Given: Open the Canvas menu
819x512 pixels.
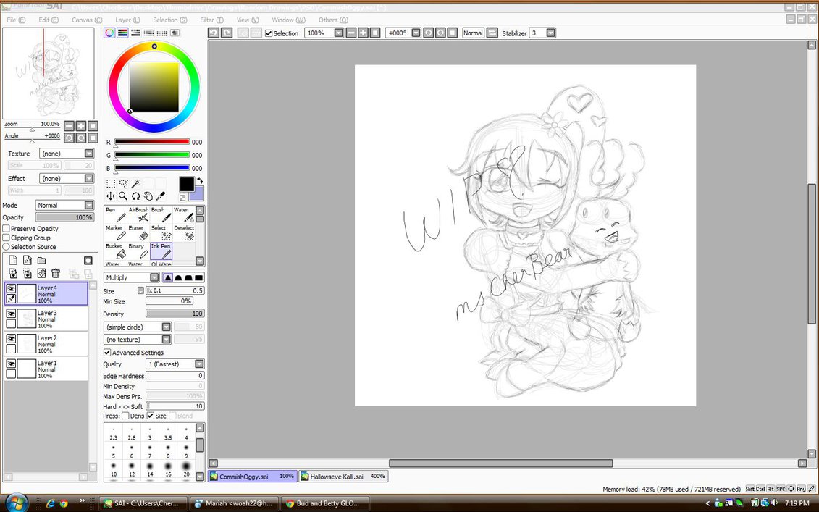Looking at the screenshot, I should (x=87, y=20).
